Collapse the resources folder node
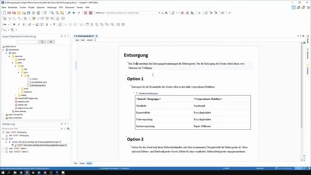Image resolution: width=311 pixels, height=175 pixels. [9, 56]
